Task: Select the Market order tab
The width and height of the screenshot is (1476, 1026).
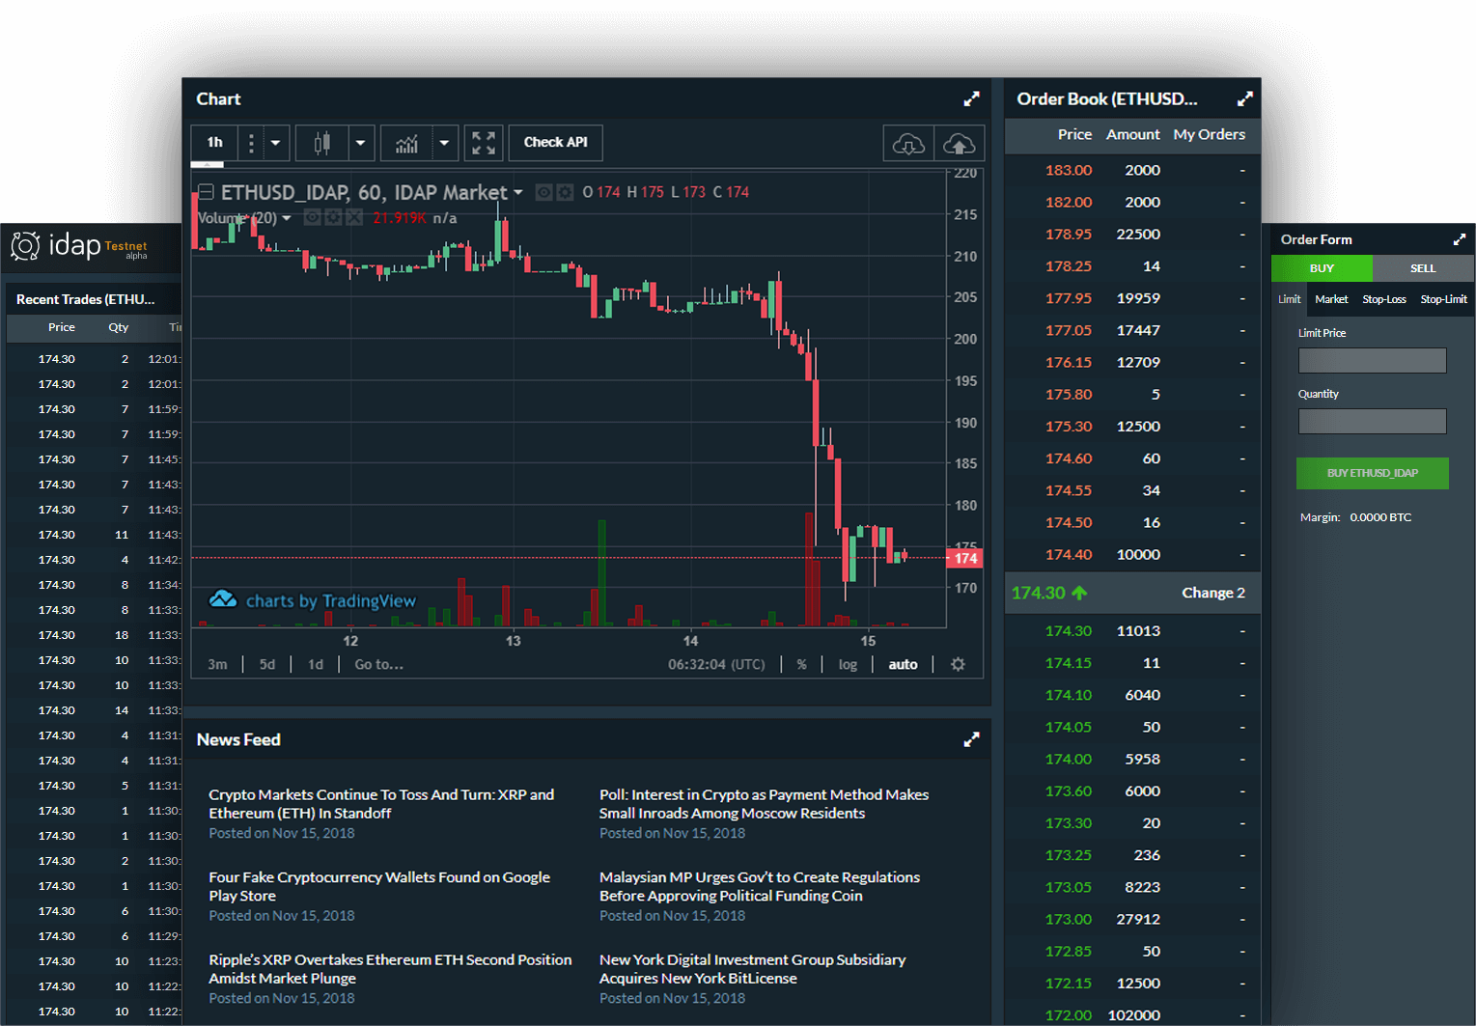Action: pos(1331,299)
